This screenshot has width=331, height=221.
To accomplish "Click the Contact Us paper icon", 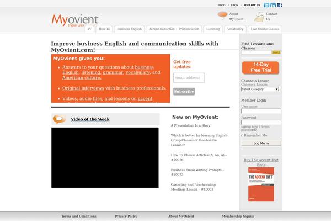I will [x=259, y=17].
